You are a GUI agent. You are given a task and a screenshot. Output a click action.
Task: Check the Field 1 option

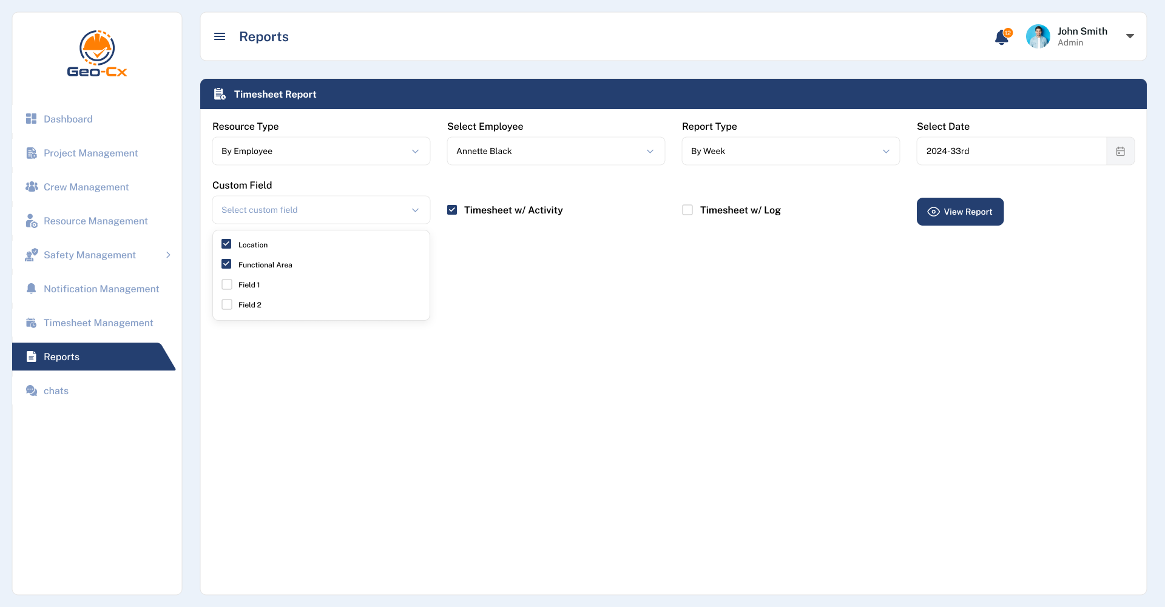226,284
